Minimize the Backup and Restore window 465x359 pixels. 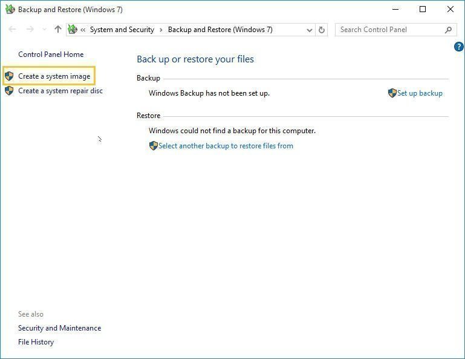395,9
